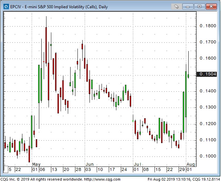Click the 22 date label under Jul

[x=170, y=170]
